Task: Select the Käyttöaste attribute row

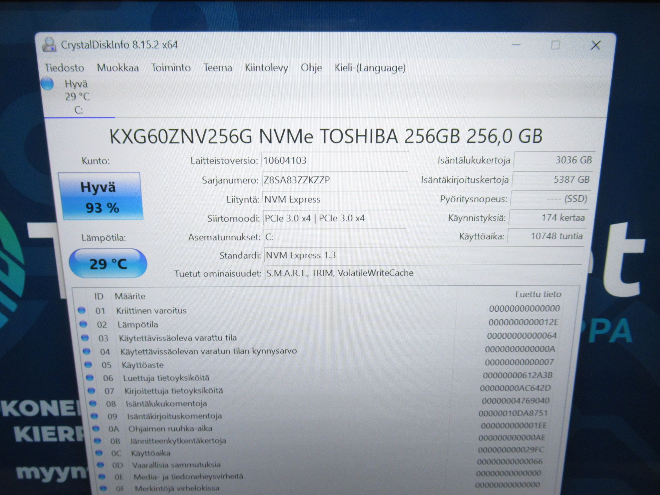Action: click(320, 364)
